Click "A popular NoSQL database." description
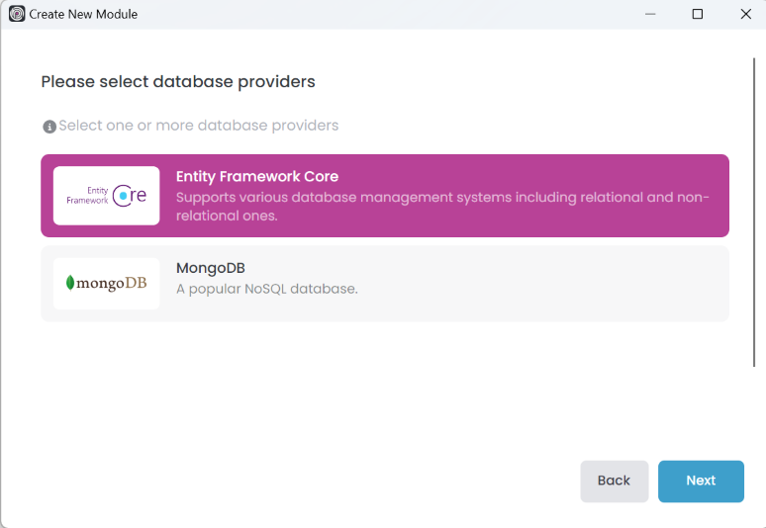Image resolution: width=766 pixels, height=528 pixels. tap(266, 289)
